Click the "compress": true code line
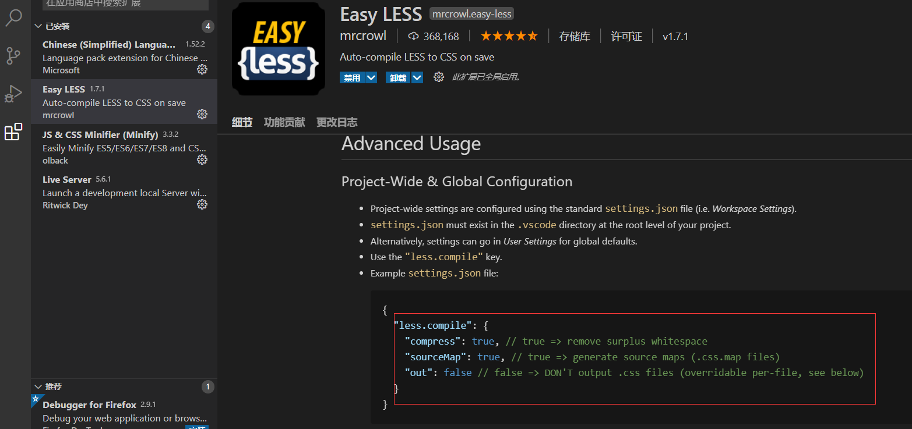Screen dimensions: 912x429 [x=556, y=341]
